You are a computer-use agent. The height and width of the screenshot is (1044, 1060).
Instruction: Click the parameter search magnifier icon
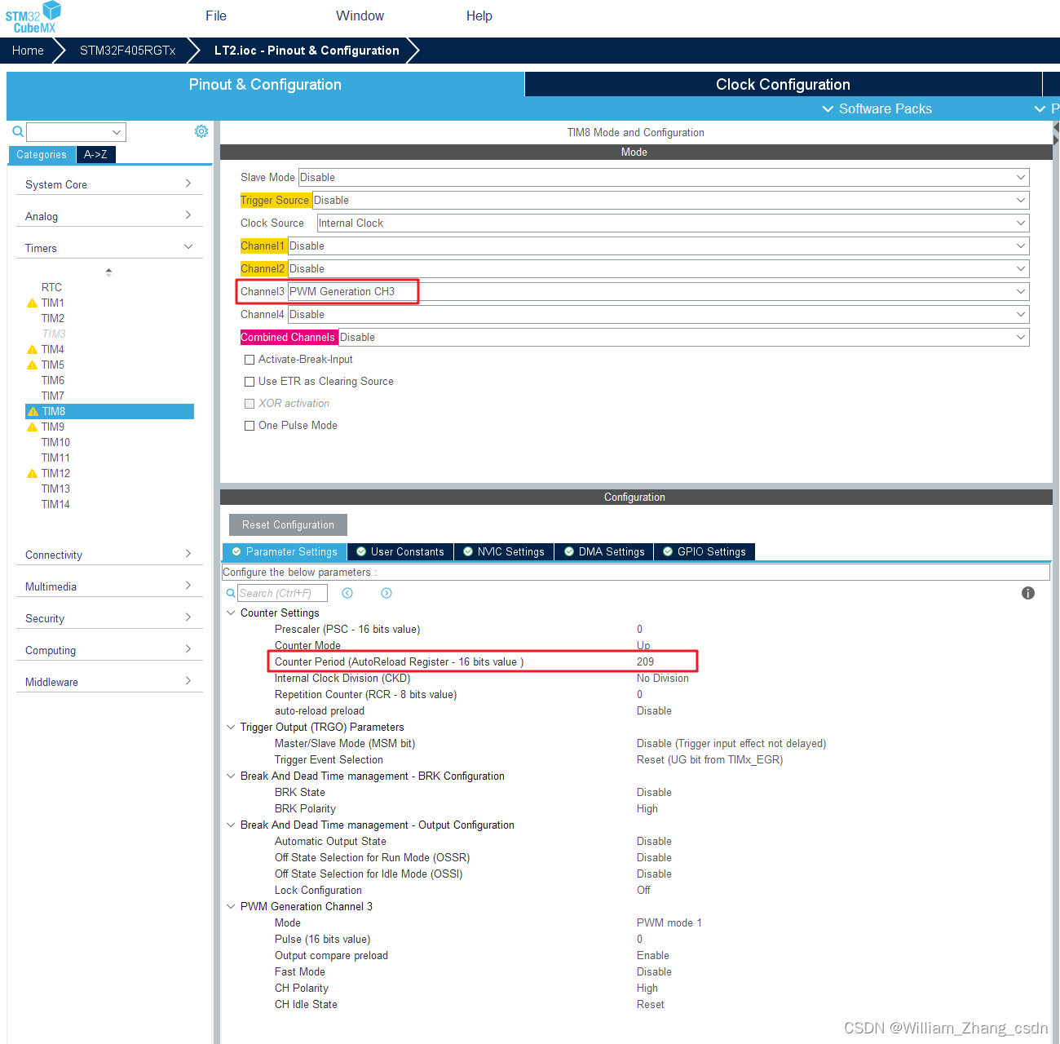231,593
